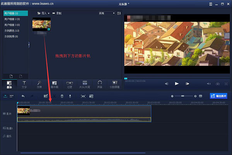Select the imported video thumbnail in library
This screenshot has width=232, height=155.
point(42,24)
